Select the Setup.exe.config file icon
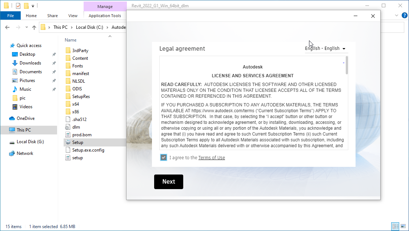409x231 pixels. point(68,150)
